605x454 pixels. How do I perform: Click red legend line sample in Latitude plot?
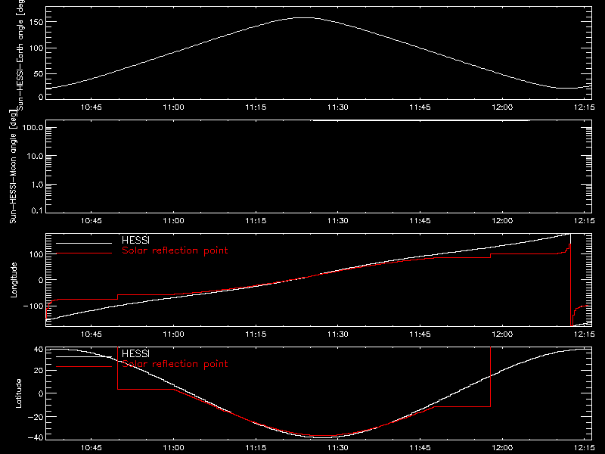(84, 367)
